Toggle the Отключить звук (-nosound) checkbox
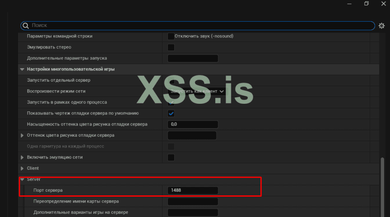 pyautogui.click(x=171, y=36)
